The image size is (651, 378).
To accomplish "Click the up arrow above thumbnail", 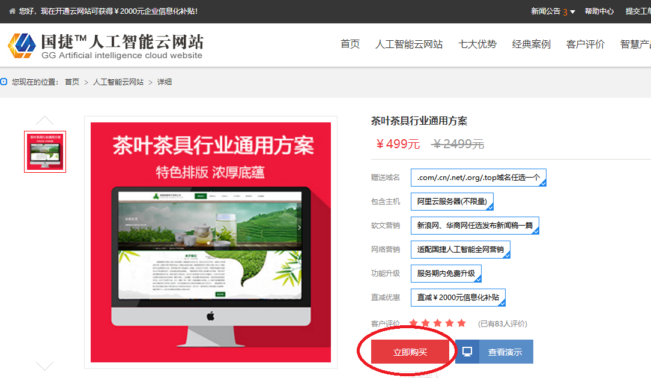I will pyautogui.click(x=45, y=121).
